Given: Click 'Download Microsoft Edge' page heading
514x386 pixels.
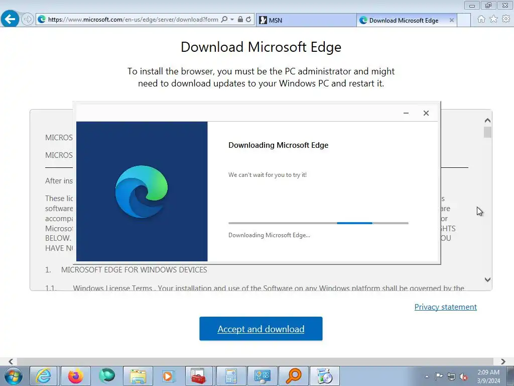Looking at the screenshot, I should [261, 47].
